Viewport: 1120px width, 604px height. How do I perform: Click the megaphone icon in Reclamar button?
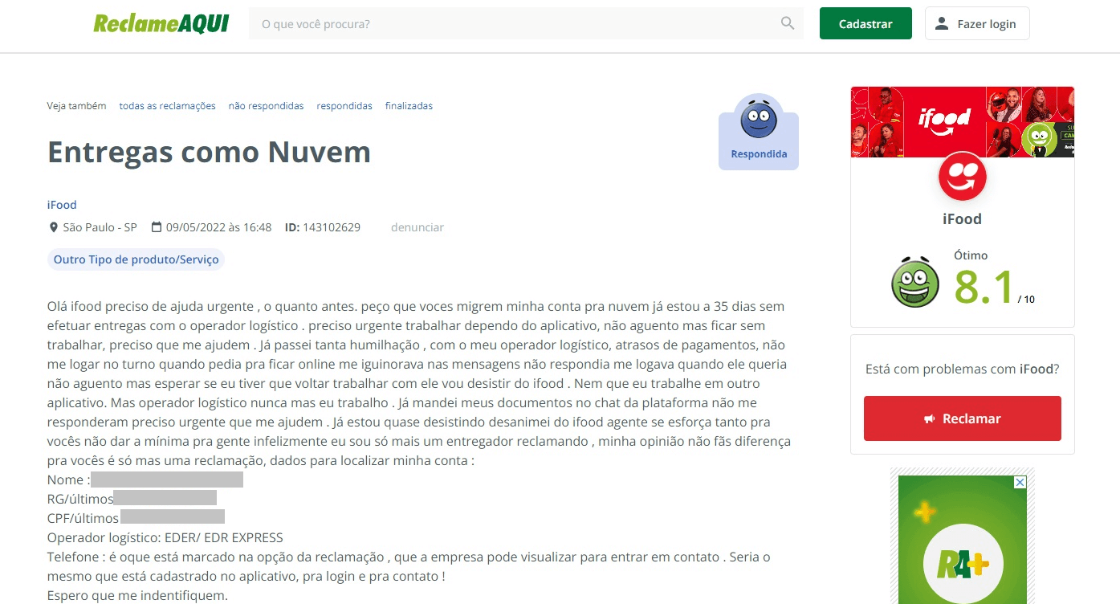coord(929,419)
